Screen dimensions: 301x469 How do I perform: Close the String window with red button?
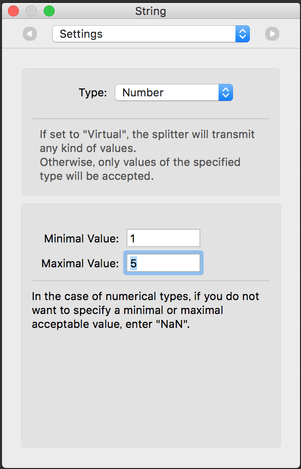click(x=13, y=11)
